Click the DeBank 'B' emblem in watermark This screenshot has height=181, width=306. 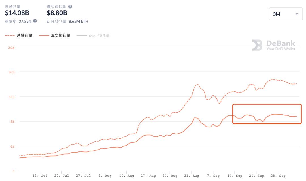point(257,45)
